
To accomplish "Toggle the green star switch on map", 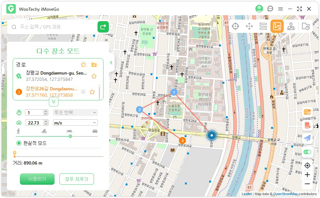I will tap(307, 152).
